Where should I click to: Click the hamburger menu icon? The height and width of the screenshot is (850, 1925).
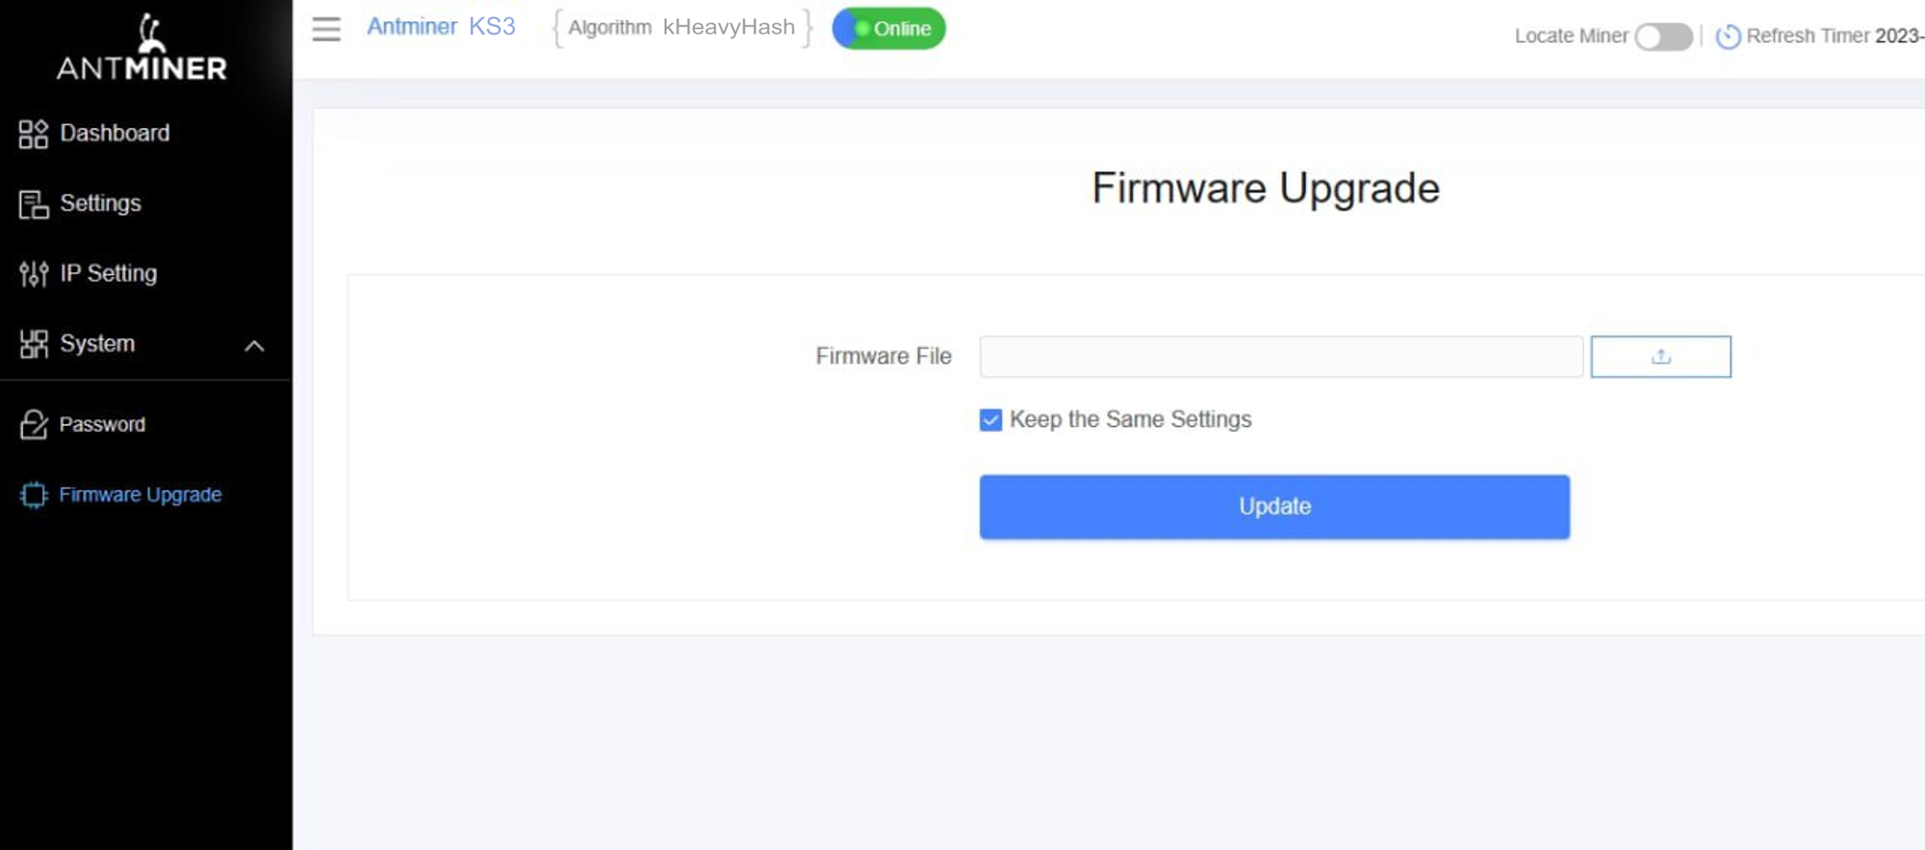coord(326,29)
